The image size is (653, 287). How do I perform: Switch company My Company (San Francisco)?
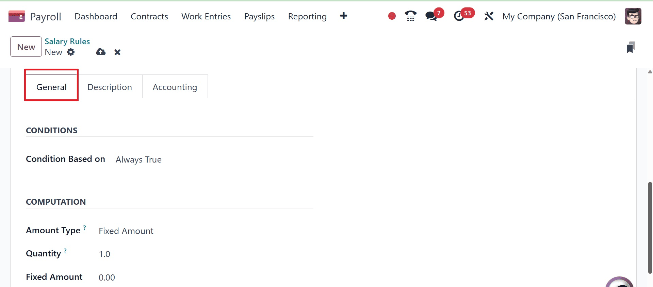coord(559,16)
